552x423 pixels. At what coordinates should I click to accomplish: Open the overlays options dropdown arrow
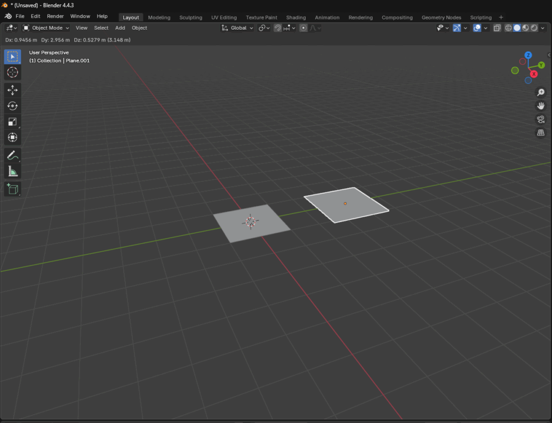click(486, 28)
